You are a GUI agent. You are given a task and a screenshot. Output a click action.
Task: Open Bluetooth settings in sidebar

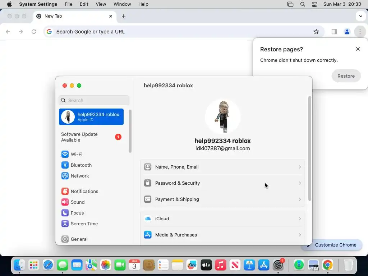(76, 165)
